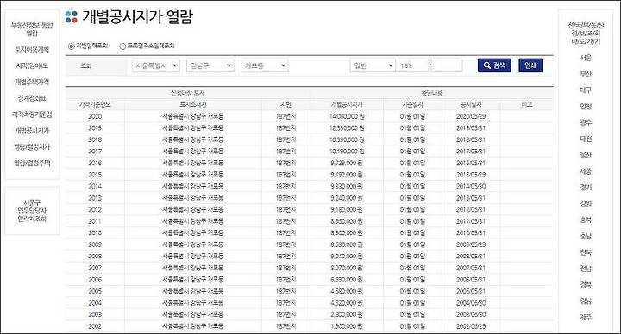
Task: Click the 토지소재지 column header
Action: point(193,105)
